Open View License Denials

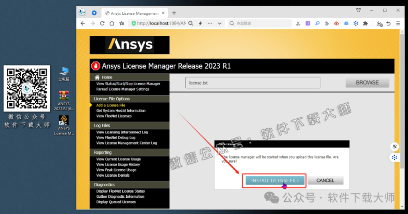tap(113, 175)
